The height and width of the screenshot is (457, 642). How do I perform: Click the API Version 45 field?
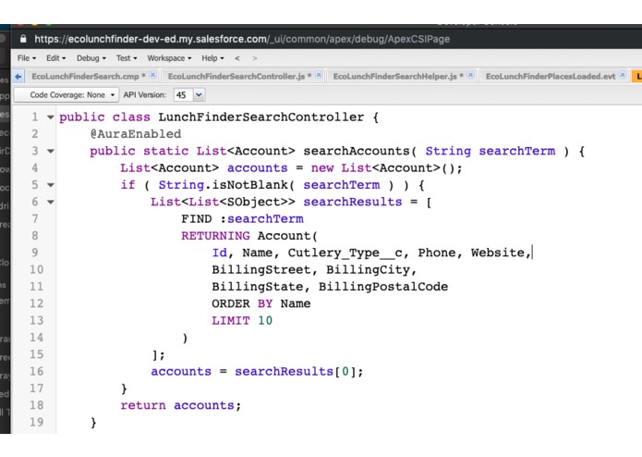click(183, 95)
